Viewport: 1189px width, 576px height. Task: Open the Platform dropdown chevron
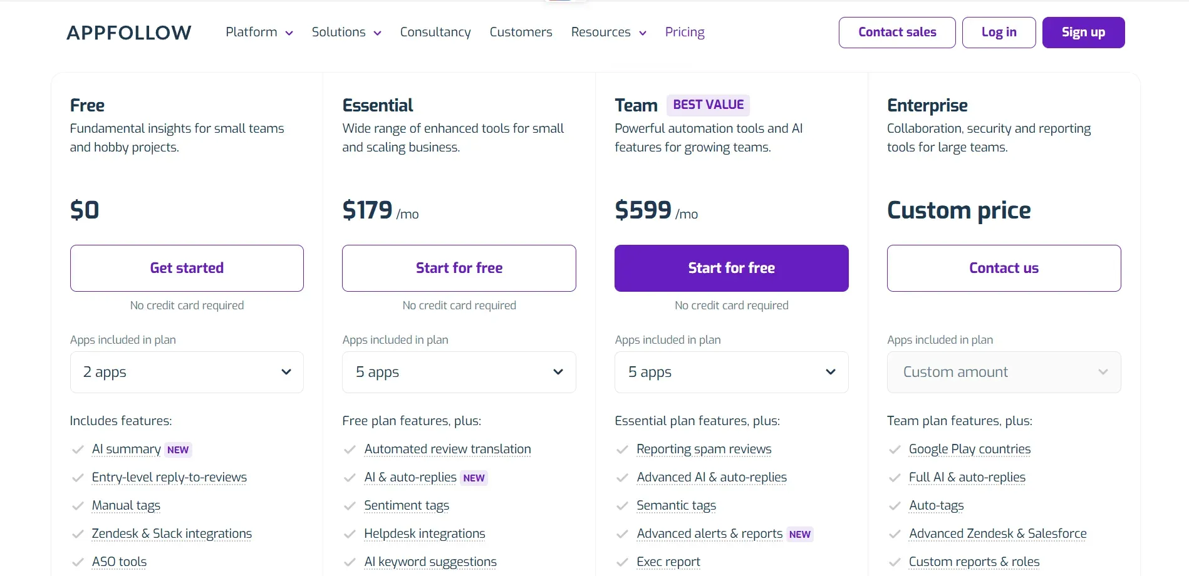(x=289, y=33)
